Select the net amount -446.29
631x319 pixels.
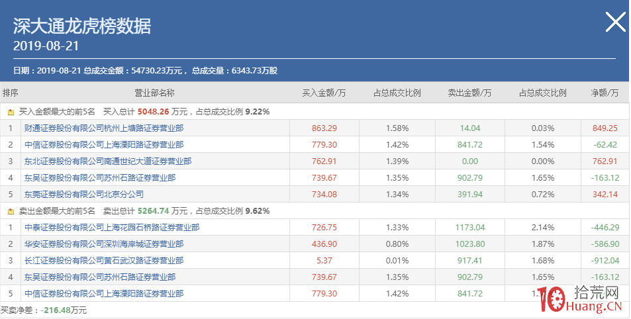click(605, 228)
